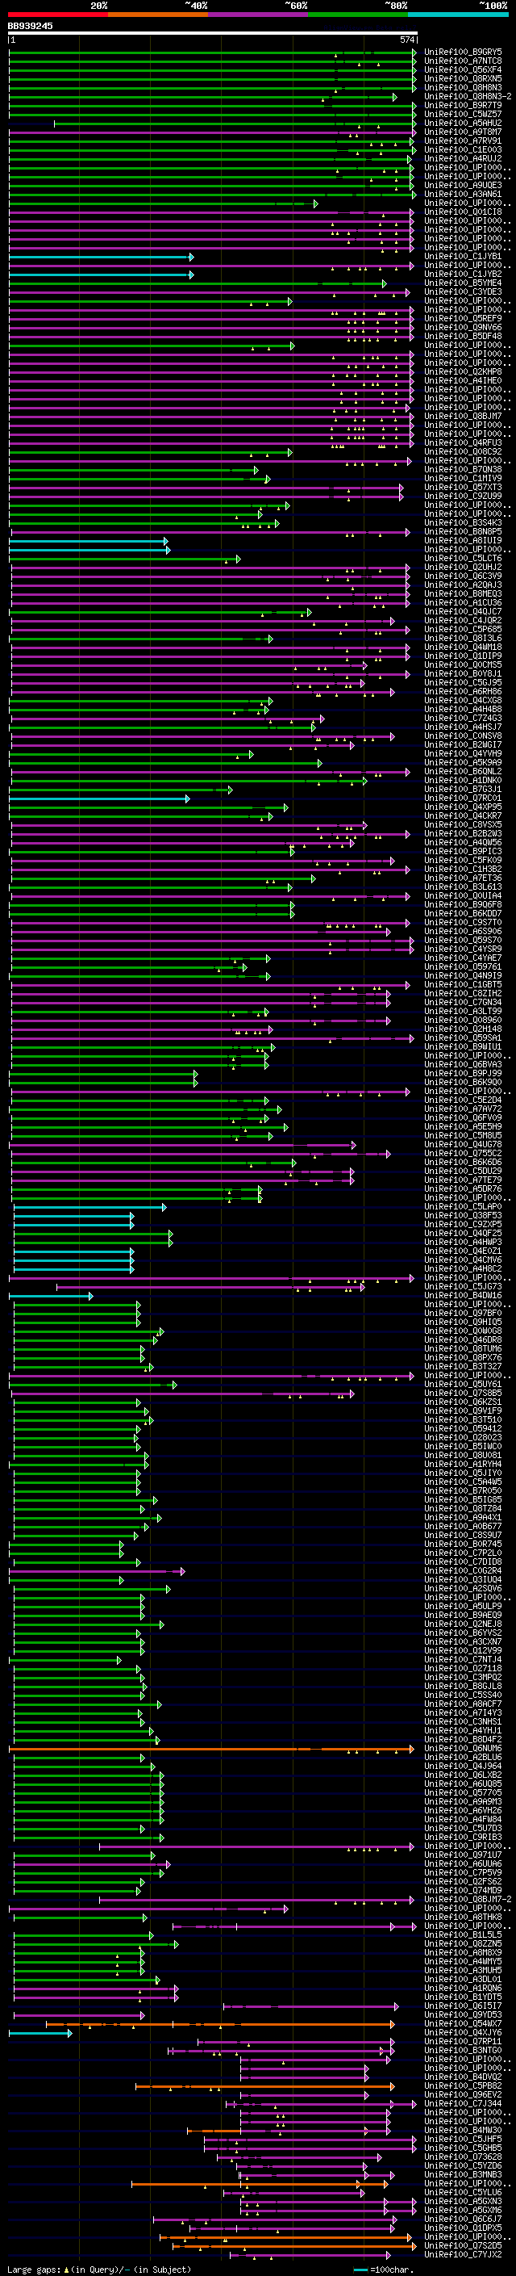
Task: Select the UniRef100_O59761 label
Action: (x=463, y=967)
